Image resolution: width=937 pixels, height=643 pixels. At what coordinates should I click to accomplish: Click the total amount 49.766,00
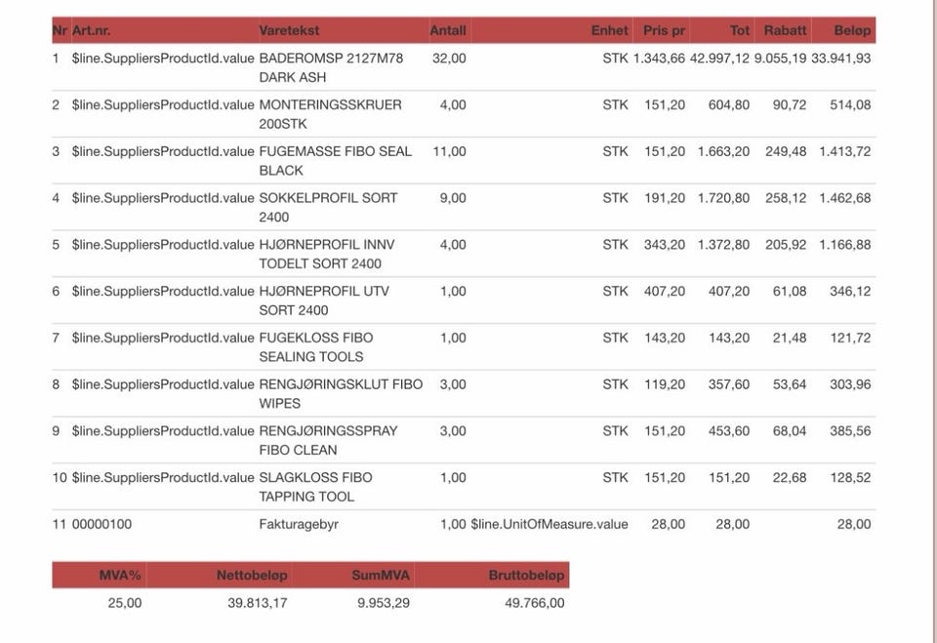tap(534, 603)
